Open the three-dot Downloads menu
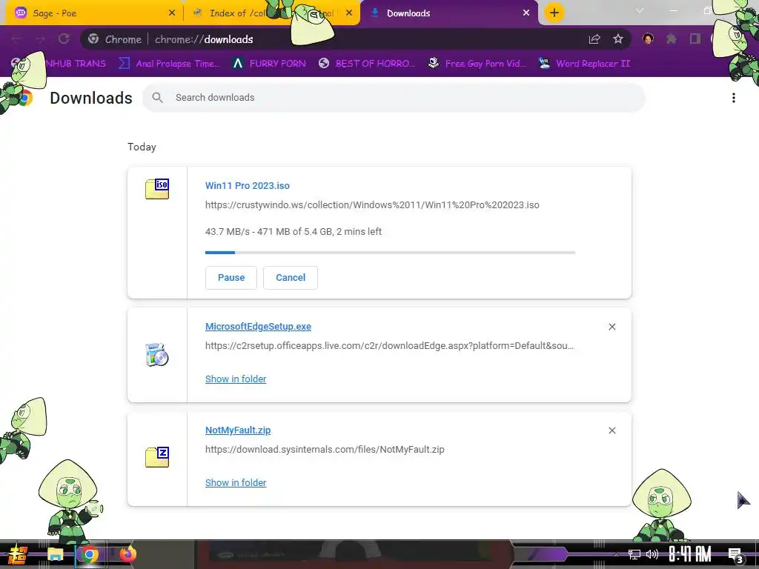Viewport: 759px width, 569px height. tap(733, 98)
